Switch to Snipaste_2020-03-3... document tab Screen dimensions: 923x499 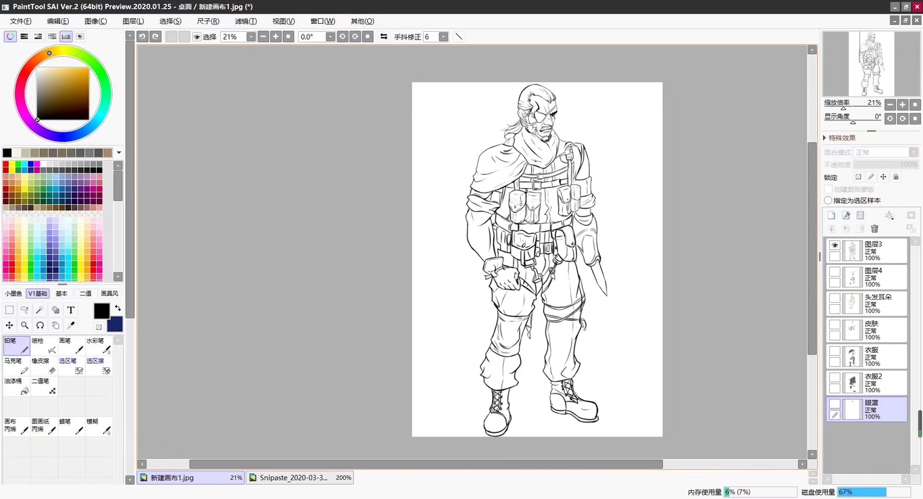pos(300,477)
